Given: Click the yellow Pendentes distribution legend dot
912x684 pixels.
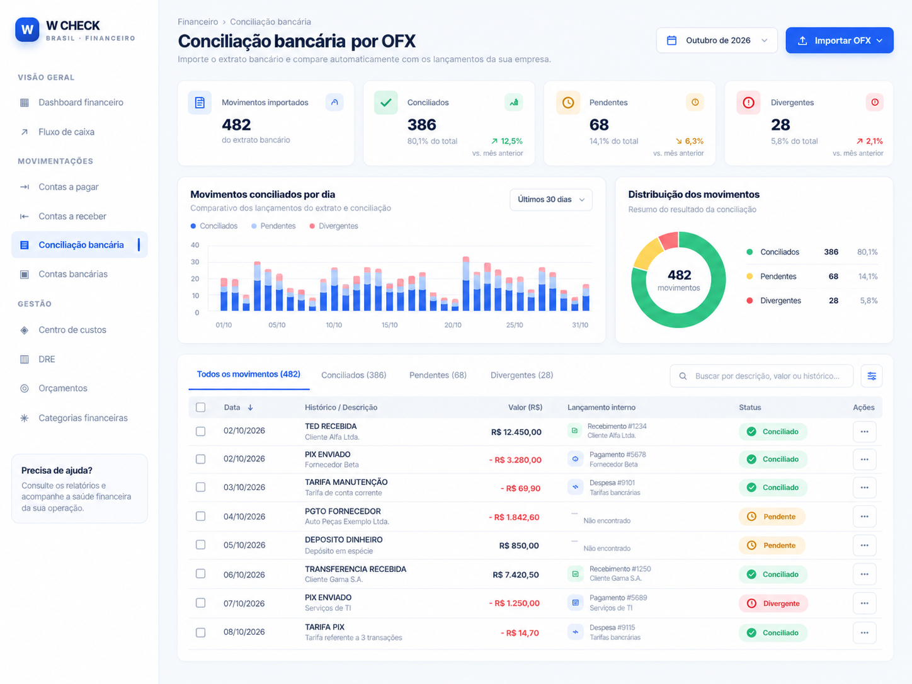Looking at the screenshot, I should (750, 276).
